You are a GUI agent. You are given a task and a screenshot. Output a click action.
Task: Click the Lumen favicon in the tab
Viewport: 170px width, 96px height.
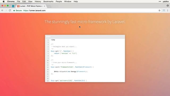tap(18, 6)
